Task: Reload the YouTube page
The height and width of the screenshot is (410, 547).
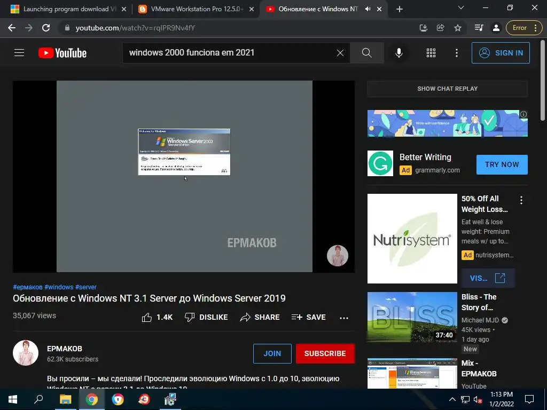Action: point(46,28)
